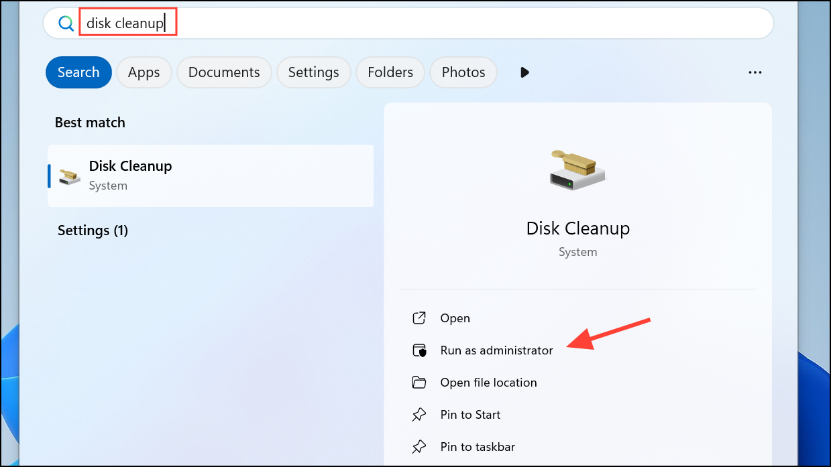Click the Run as administrator shield icon
Viewport: 831px width, 467px height.
[419, 350]
